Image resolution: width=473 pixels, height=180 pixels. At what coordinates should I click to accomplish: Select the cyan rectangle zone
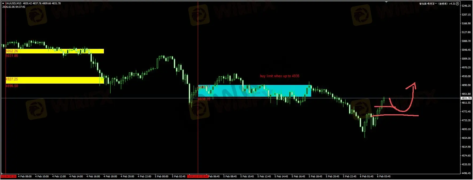point(255,91)
